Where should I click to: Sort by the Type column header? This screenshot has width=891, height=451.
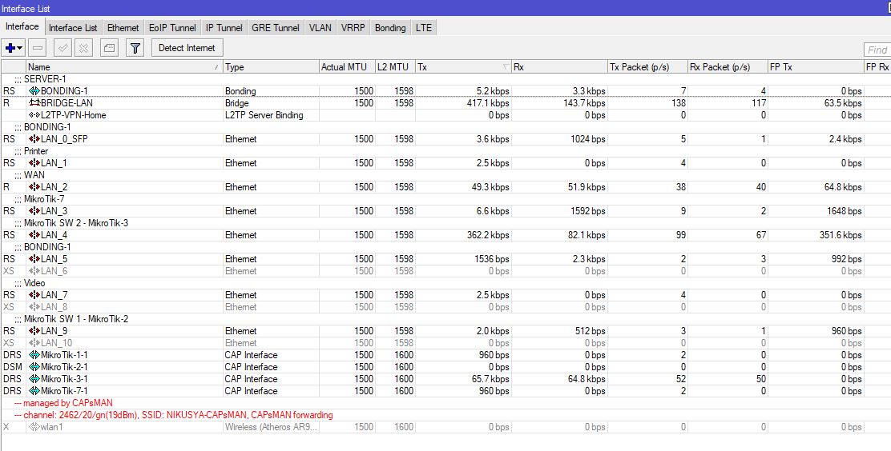coord(271,67)
